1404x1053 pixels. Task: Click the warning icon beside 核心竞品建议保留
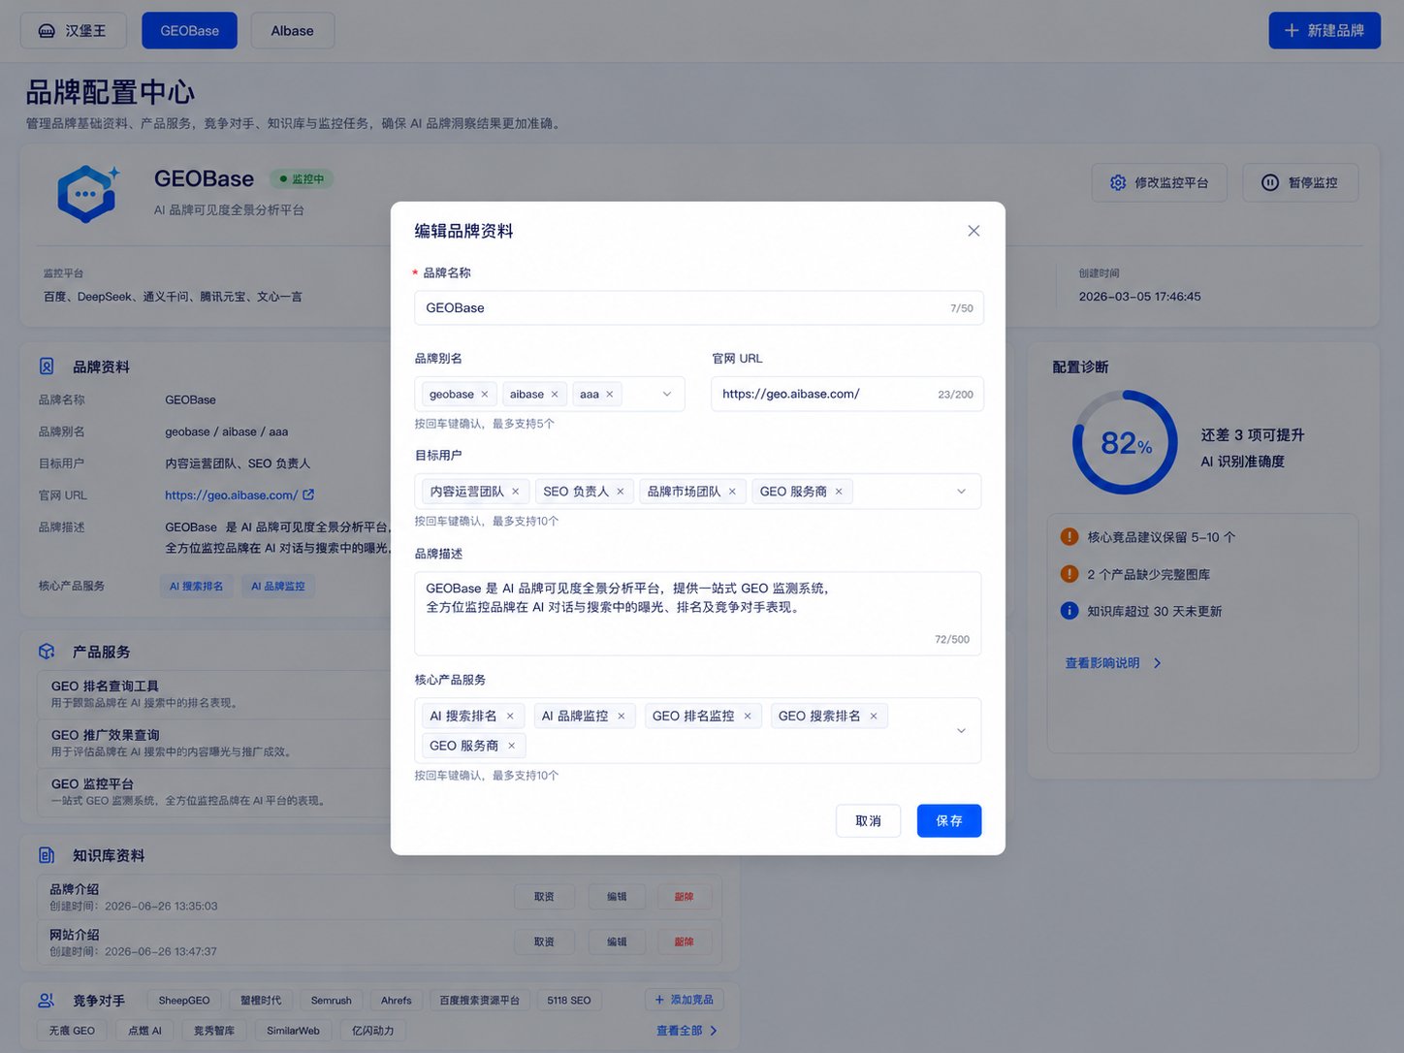(x=1069, y=537)
